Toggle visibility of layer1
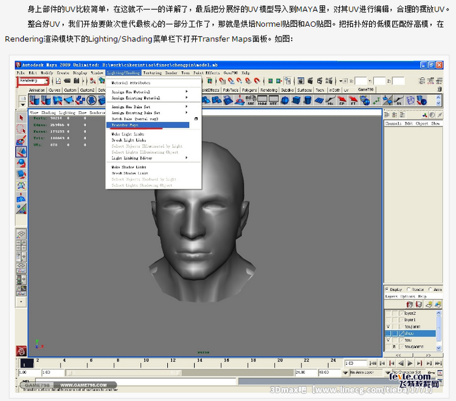456x401 pixels. tap(388, 320)
